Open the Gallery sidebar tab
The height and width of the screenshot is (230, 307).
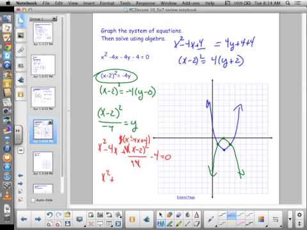(x=20, y=35)
